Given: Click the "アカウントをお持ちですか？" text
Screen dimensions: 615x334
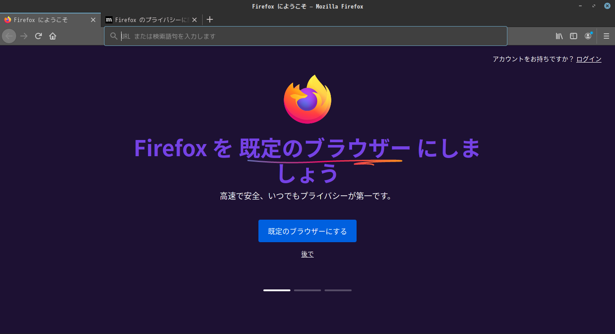Looking at the screenshot, I should [x=534, y=59].
